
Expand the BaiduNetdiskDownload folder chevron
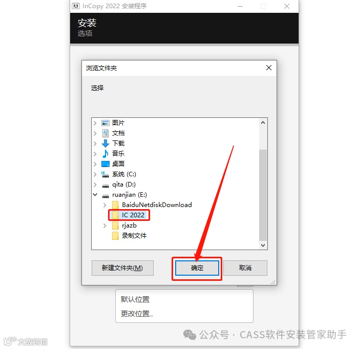pos(105,205)
